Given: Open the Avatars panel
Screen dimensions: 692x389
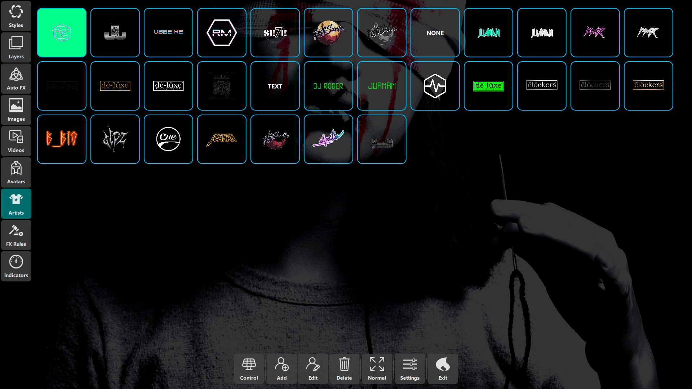Looking at the screenshot, I should (16, 172).
